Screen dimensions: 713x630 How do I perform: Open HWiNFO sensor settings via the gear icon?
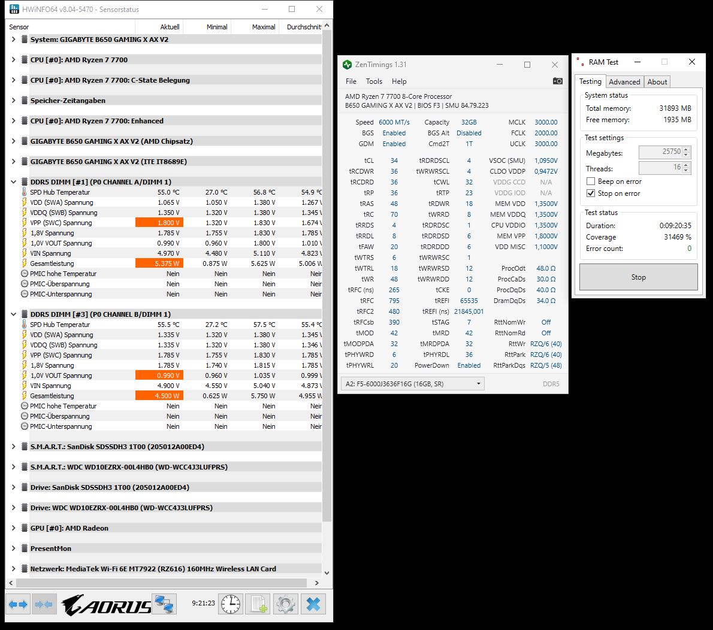pos(286,604)
